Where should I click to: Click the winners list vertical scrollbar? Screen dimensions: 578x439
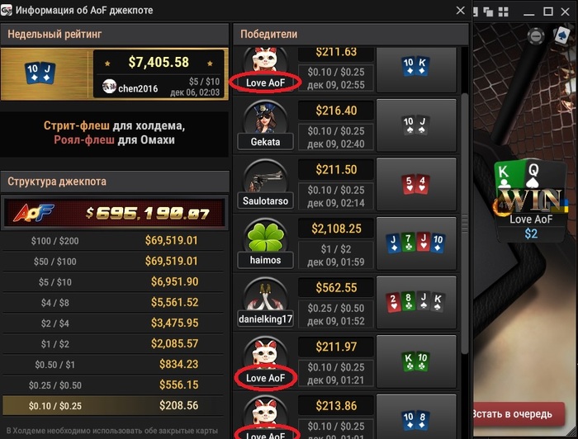click(465, 223)
